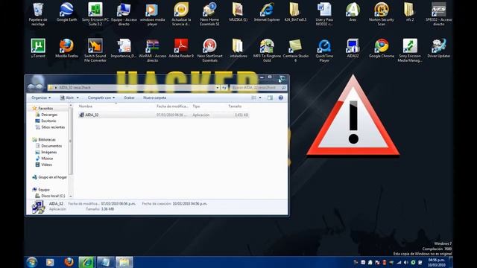This screenshot has height=268, width=477.
Task: Open the view options arrow dropdown
Action: click(260, 98)
